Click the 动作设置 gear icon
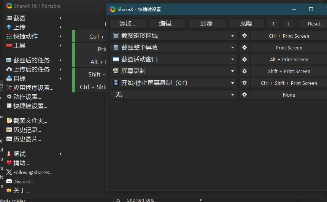The height and width of the screenshot is (202, 327). click(x=9, y=97)
